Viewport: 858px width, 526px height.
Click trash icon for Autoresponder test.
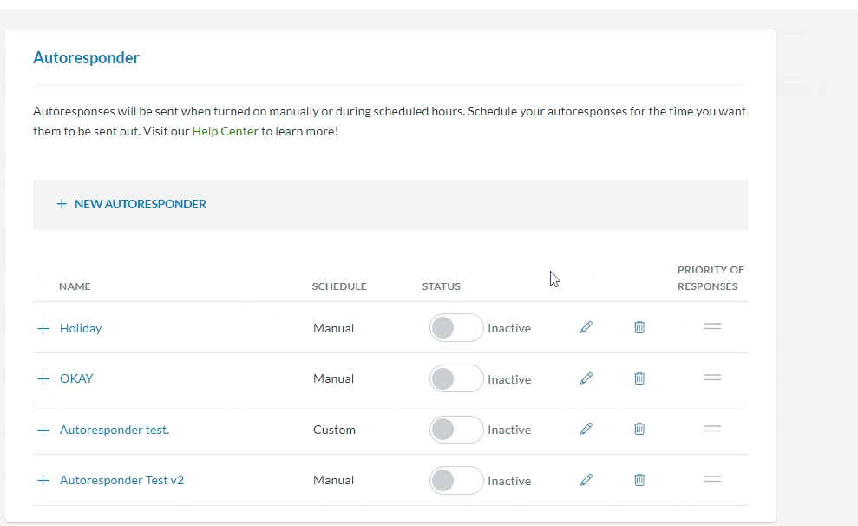coord(639,429)
